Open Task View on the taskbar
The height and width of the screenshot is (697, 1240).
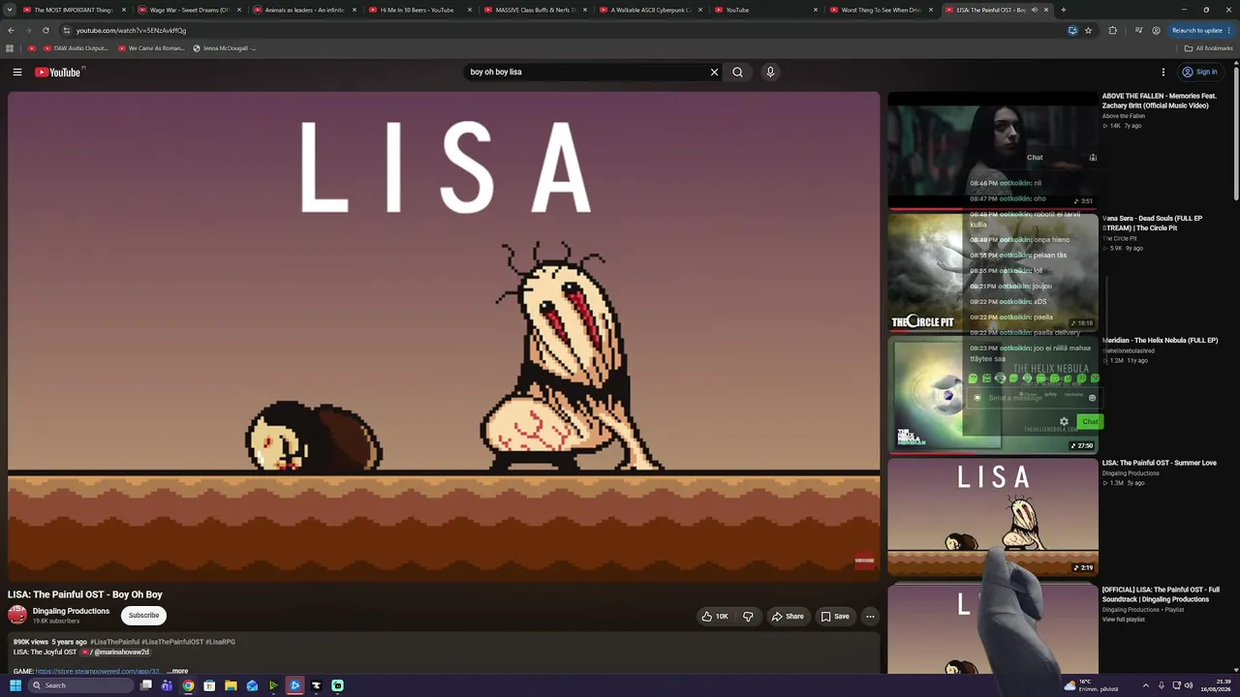(145, 685)
